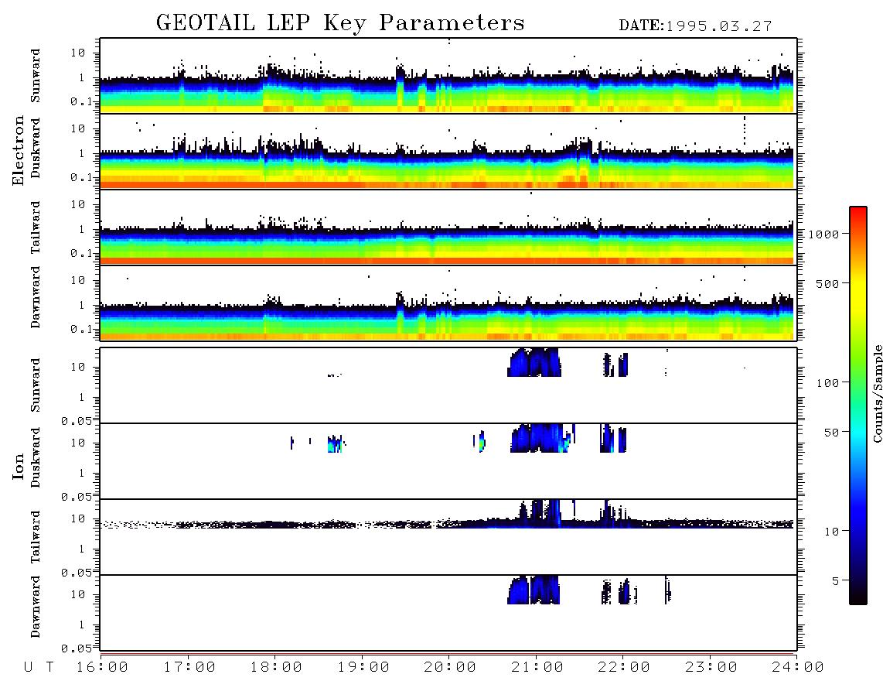
Task: Click the "0.1" label on Electron Sunward axis
Action: tap(80, 101)
